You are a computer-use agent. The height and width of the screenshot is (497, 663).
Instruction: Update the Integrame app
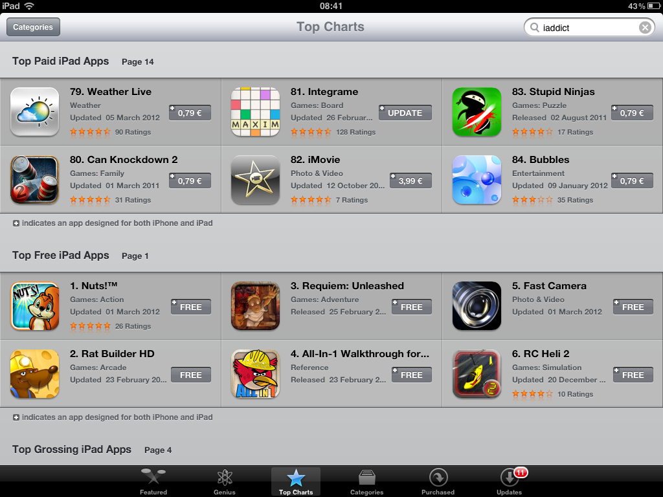click(405, 113)
